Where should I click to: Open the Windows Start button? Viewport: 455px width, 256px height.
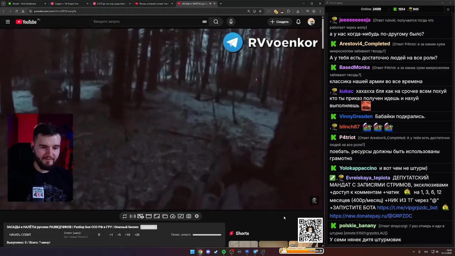coord(192,252)
